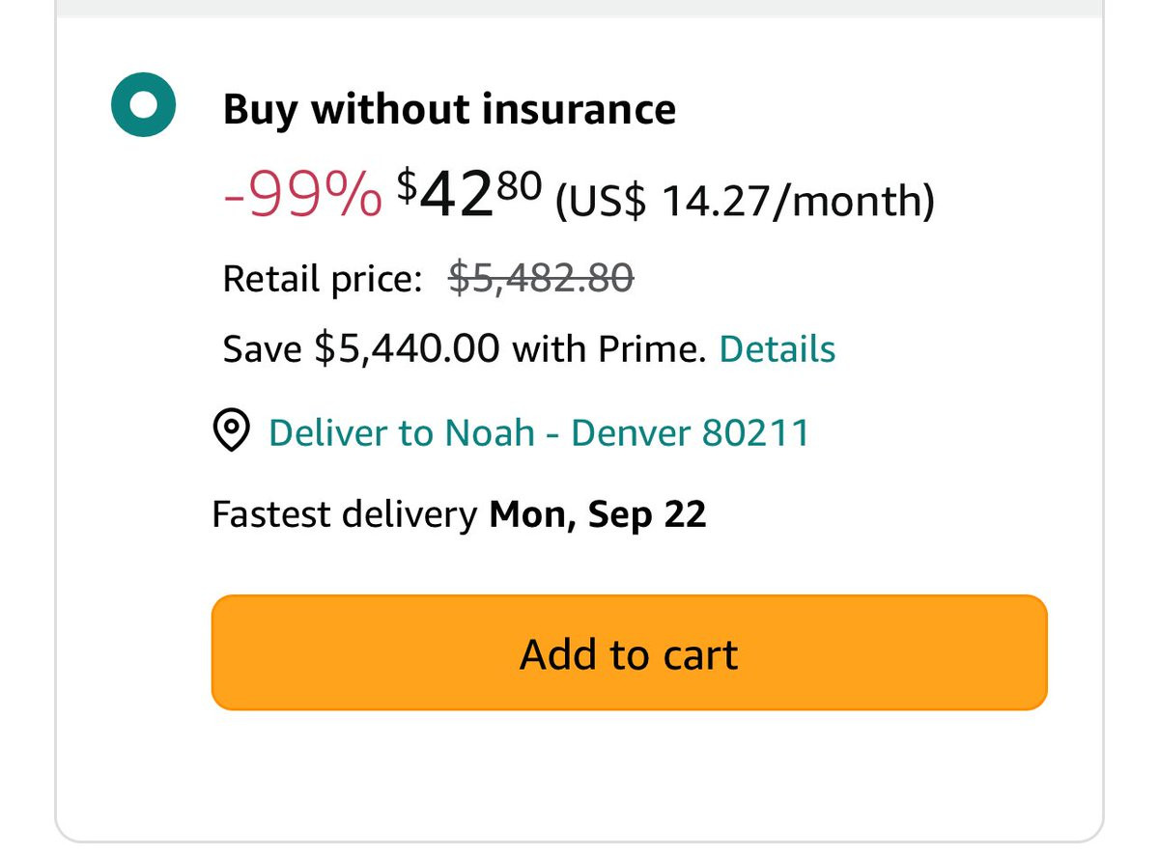This screenshot has height=856, width=1159.
Task: Select the Buy without insurance radio button
Action: click(x=143, y=104)
